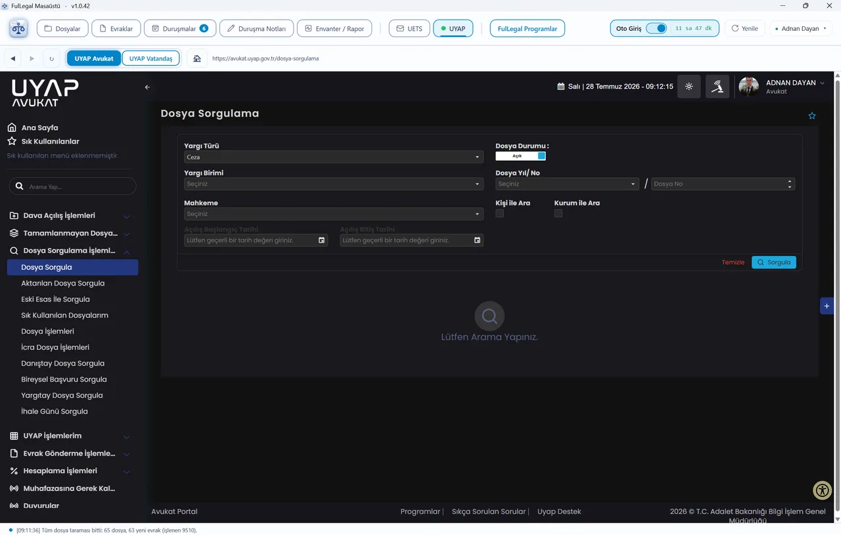Viewport: 841px width, 535px height.
Task: Open the Mahkeme dropdown
Action: [x=334, y=214]
